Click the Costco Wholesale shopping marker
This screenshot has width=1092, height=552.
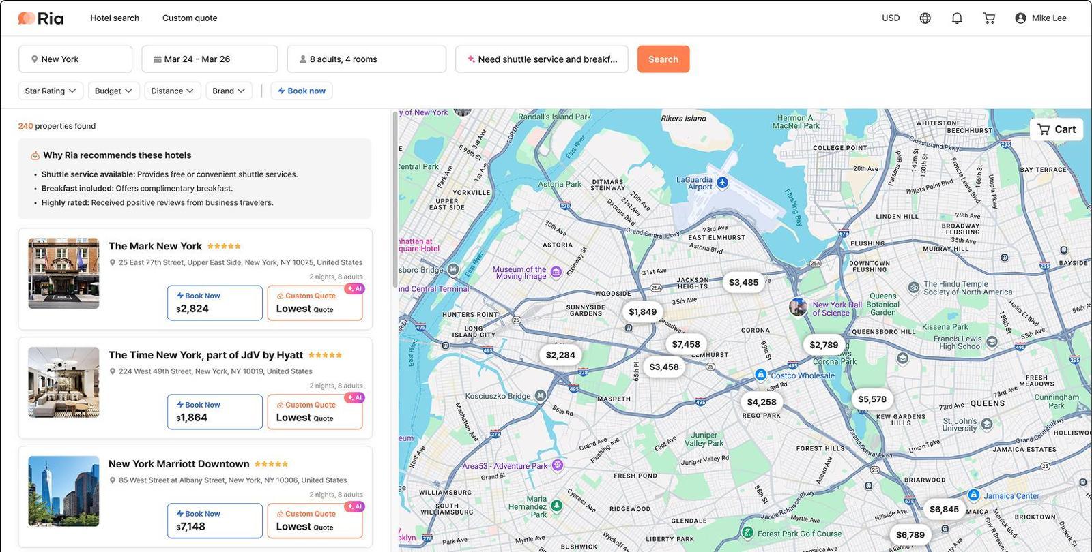coord(760,375)
